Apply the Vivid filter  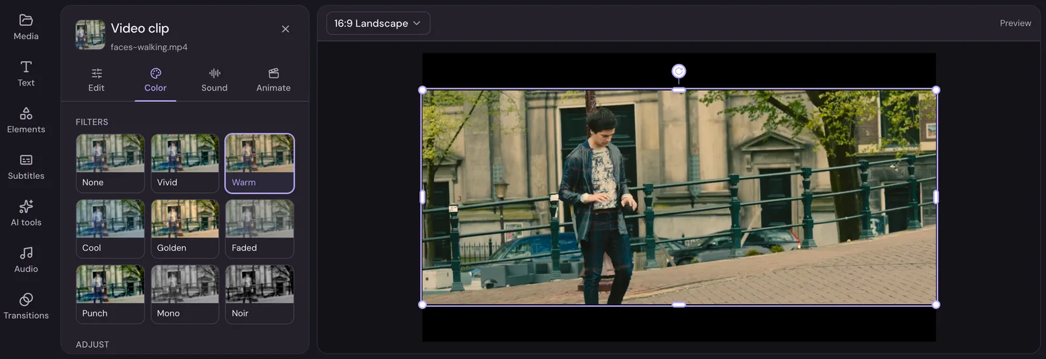pyautogui.click(x=185, y=164)
